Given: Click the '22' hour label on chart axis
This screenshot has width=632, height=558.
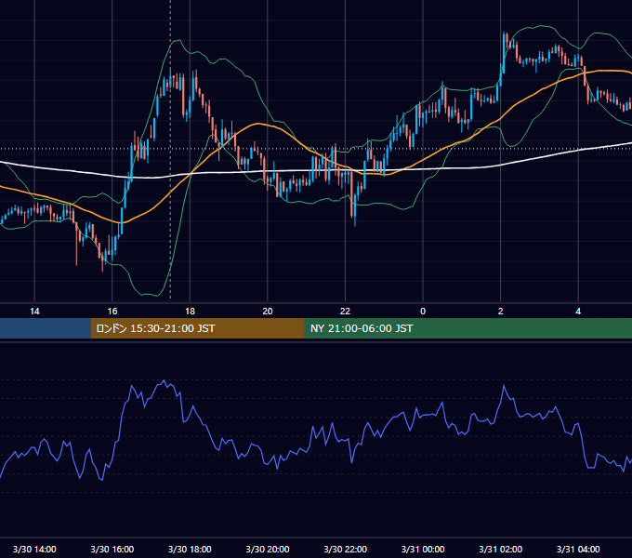Looking at the screenshot, I should [346, 312].
